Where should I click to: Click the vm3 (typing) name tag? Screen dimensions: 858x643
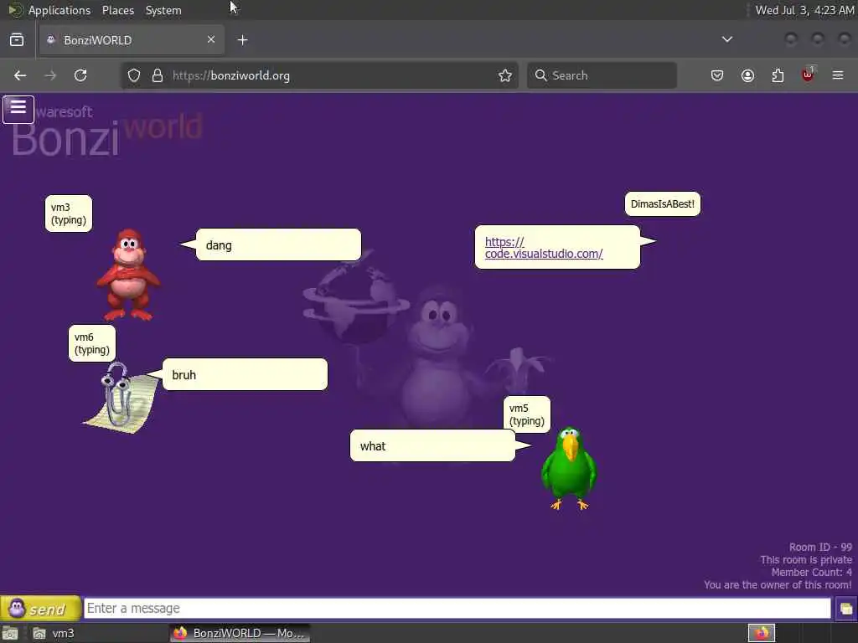[x=69, y=213]
